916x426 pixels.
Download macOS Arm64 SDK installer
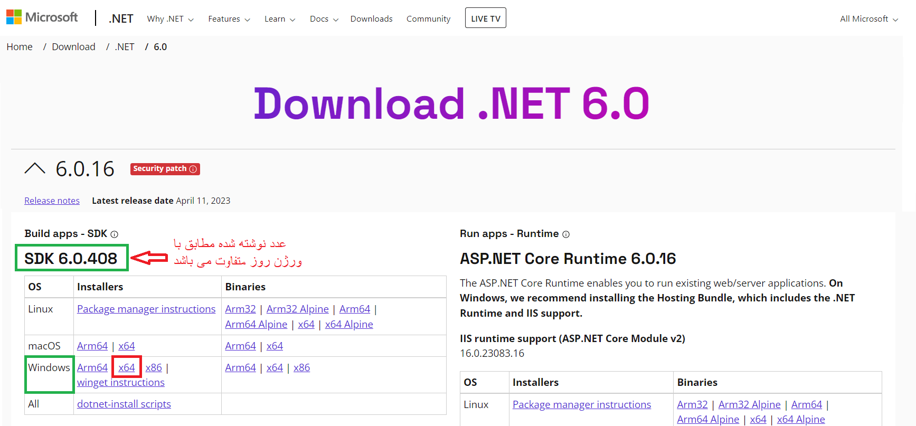[92, 346]
